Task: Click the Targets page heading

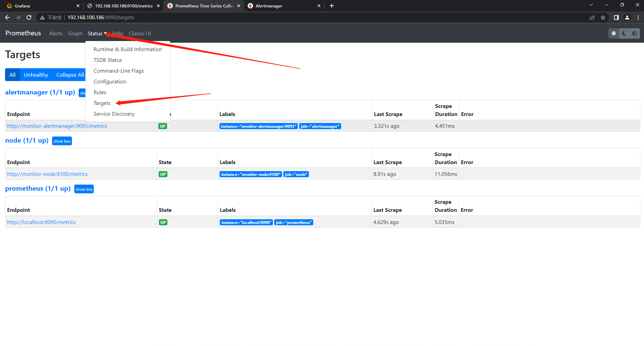Action: click(x=23, y=54)
